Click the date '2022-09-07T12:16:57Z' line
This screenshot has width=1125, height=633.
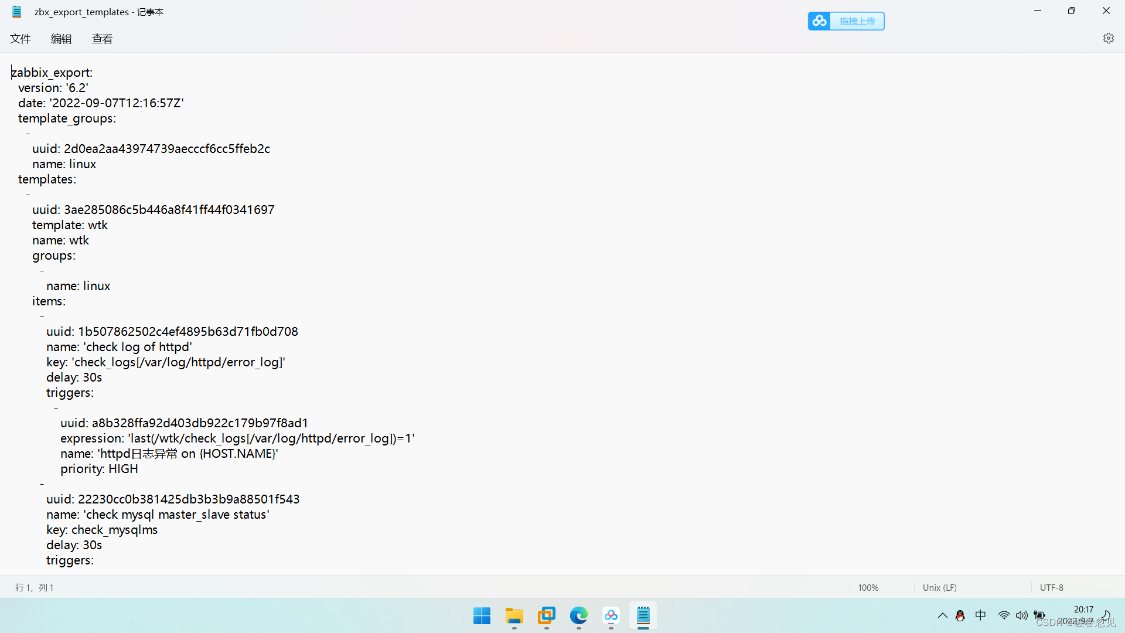click(101, 103)
